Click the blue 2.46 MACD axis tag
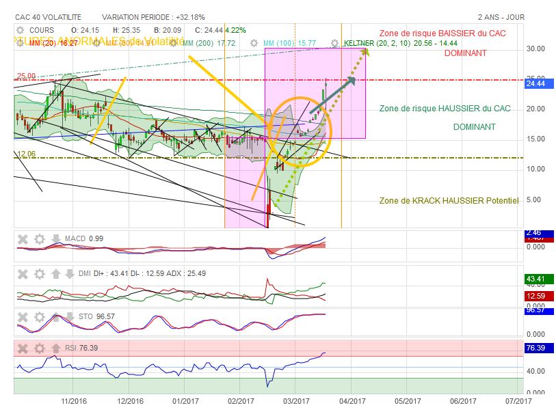The image size is (556, 412). (x=539, y=234)
